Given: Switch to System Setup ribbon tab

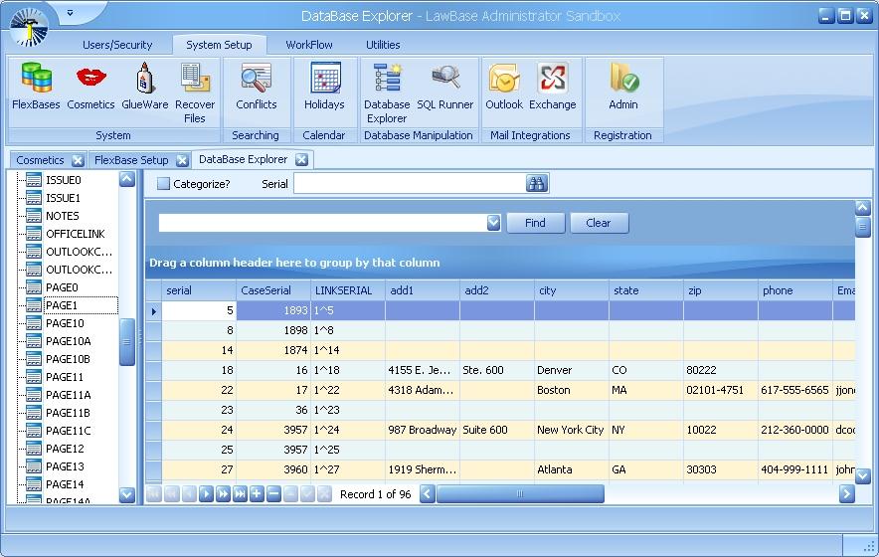Looking at the screenshot, I should click(x=219, y=45).
